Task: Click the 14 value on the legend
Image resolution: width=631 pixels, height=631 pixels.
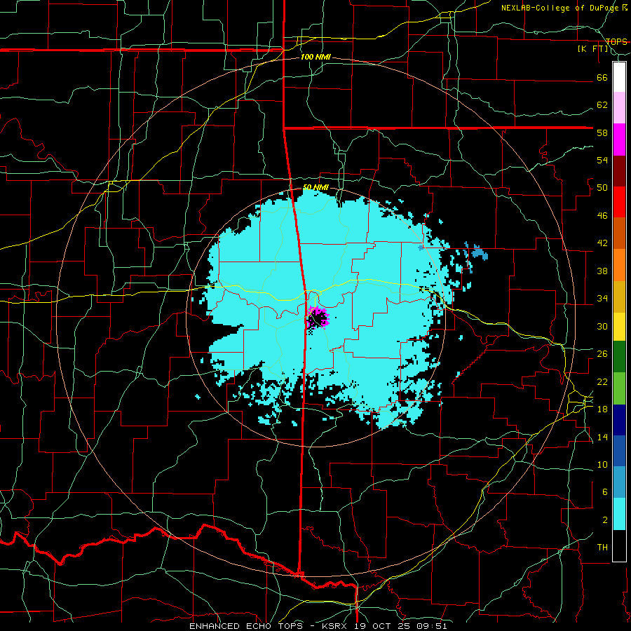Action: (602, 437)
